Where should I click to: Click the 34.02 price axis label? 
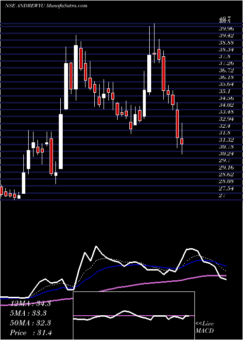[x=226, y=105]
